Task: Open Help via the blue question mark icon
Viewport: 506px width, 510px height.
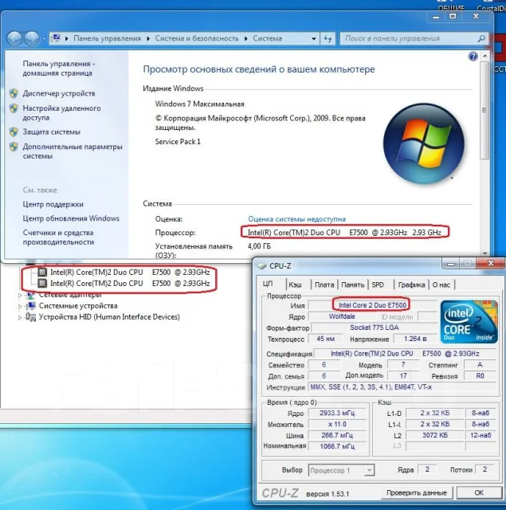Action: click(x=473, y=57)
